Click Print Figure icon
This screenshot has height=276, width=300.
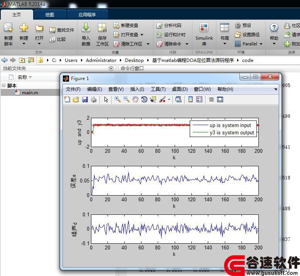[94, 99]
